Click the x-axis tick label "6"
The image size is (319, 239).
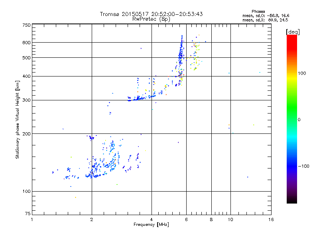[x=186, y=219]
